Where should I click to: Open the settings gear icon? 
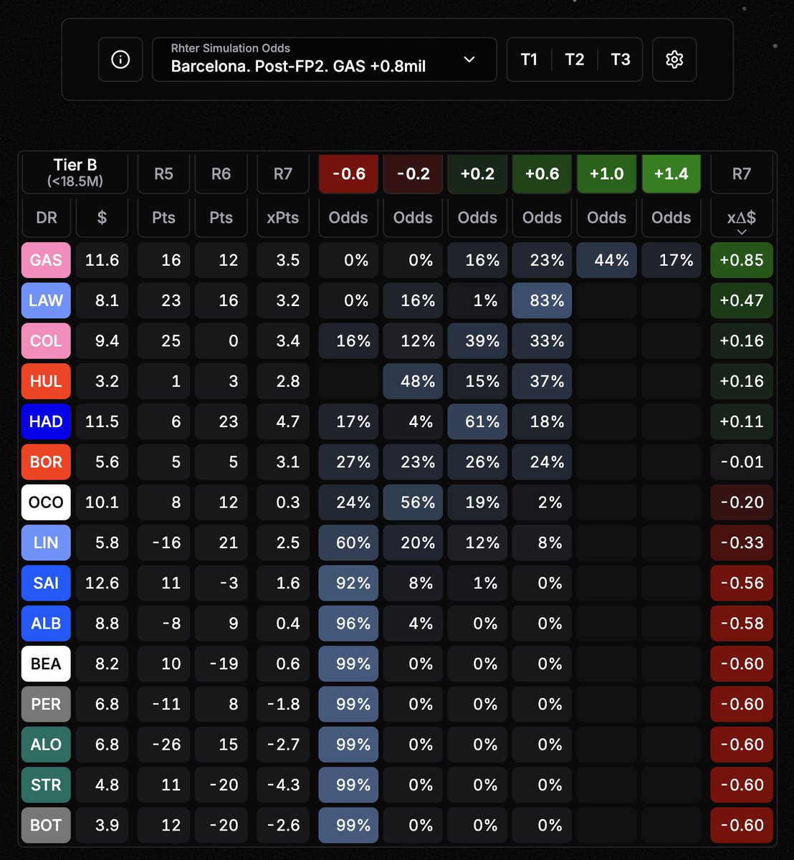674,59
